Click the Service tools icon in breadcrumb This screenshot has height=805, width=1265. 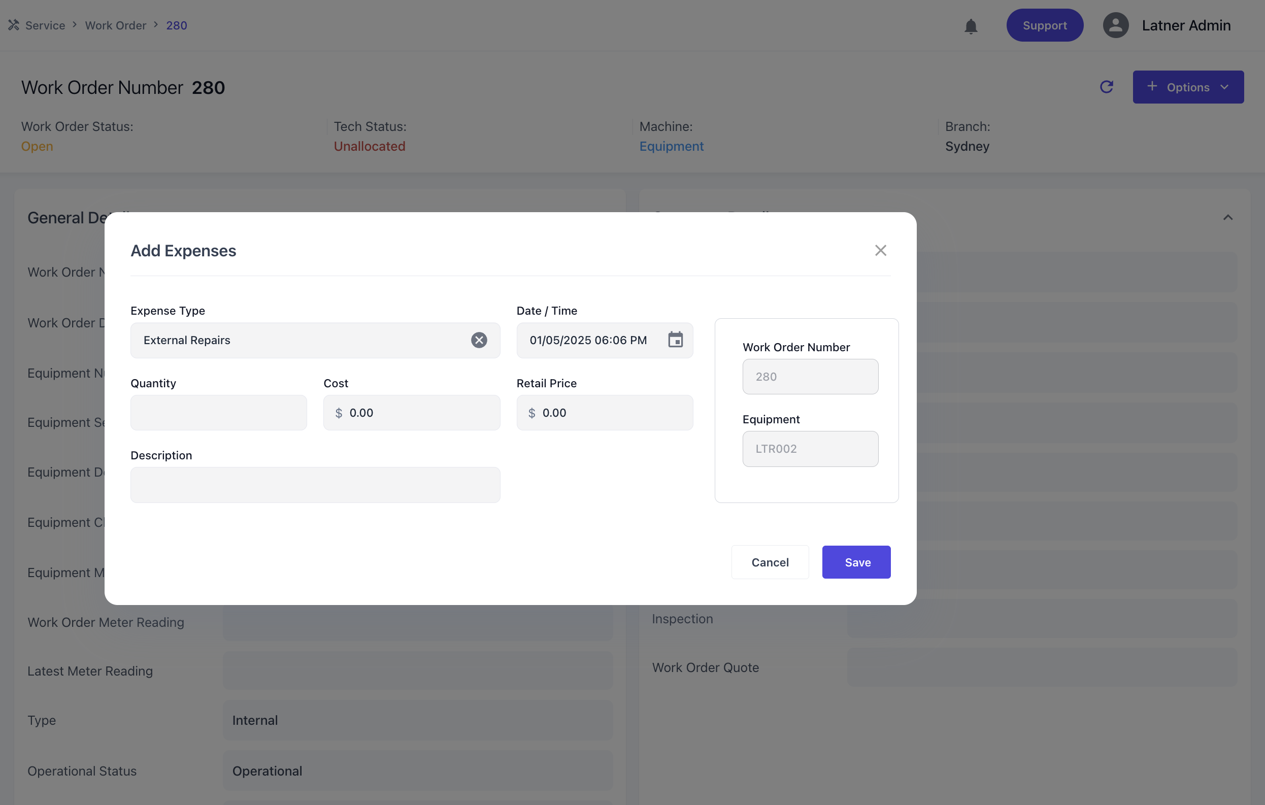coord(14,25)
